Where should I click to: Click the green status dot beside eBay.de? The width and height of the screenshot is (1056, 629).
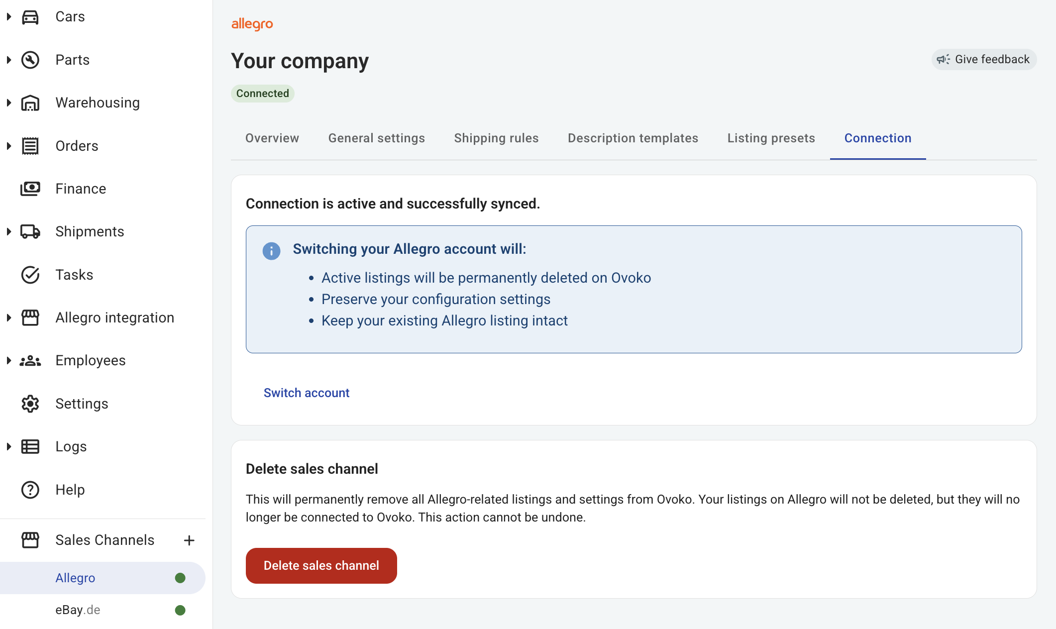click(180, 610)
